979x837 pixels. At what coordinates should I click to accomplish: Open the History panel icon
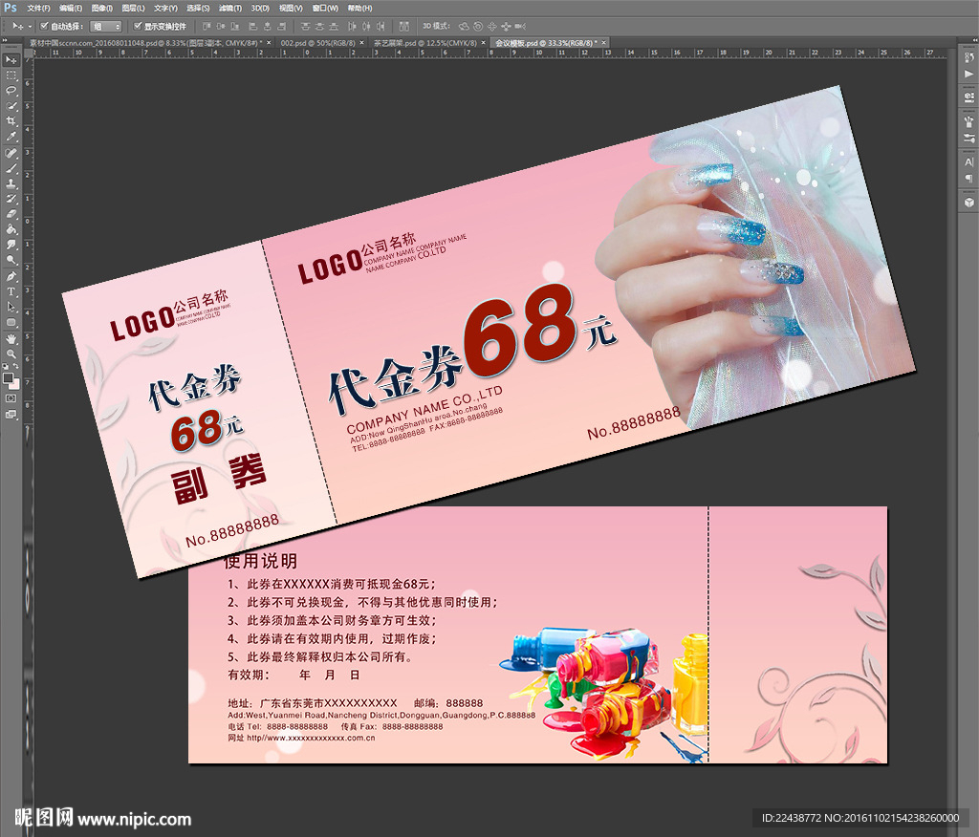click(968, 58)
